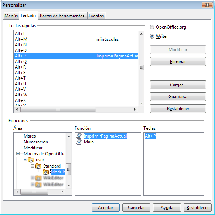Select the Alt+M minúsculas row
This screenshot has width=215, height=215.
76,39
